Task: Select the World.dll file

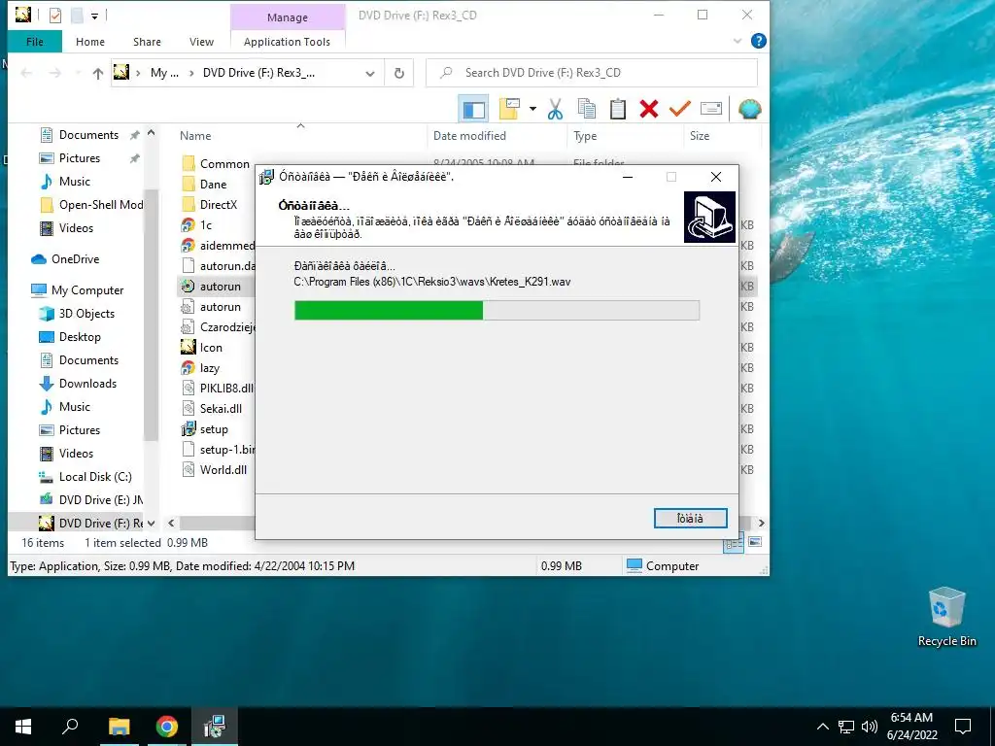Action: (x=223, y=469)
